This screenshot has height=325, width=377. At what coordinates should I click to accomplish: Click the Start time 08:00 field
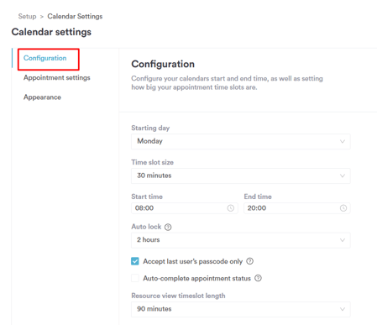tap(185, 208)
